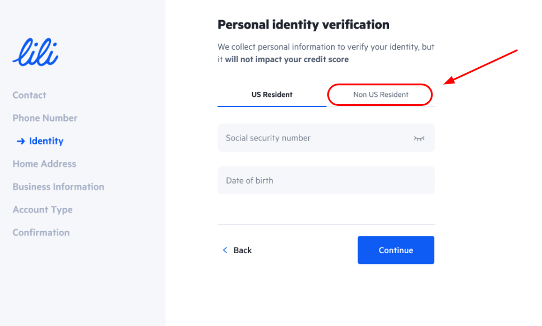Screen dimensions: 542x326
Task: Click into the Date of birth field
Action: 326,180
